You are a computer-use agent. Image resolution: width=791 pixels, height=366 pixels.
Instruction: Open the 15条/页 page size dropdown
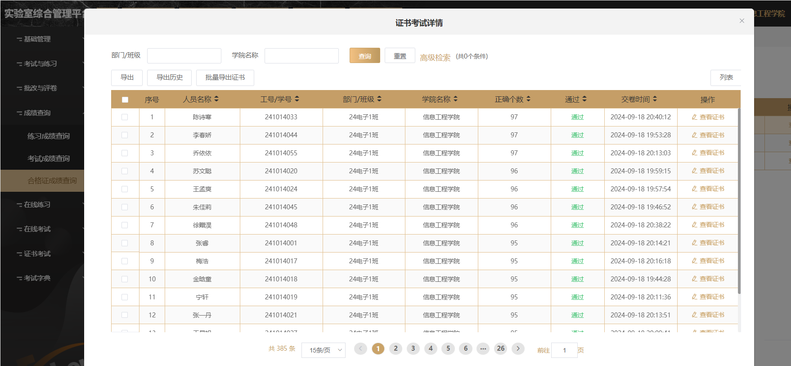click(x=324, y=350)
